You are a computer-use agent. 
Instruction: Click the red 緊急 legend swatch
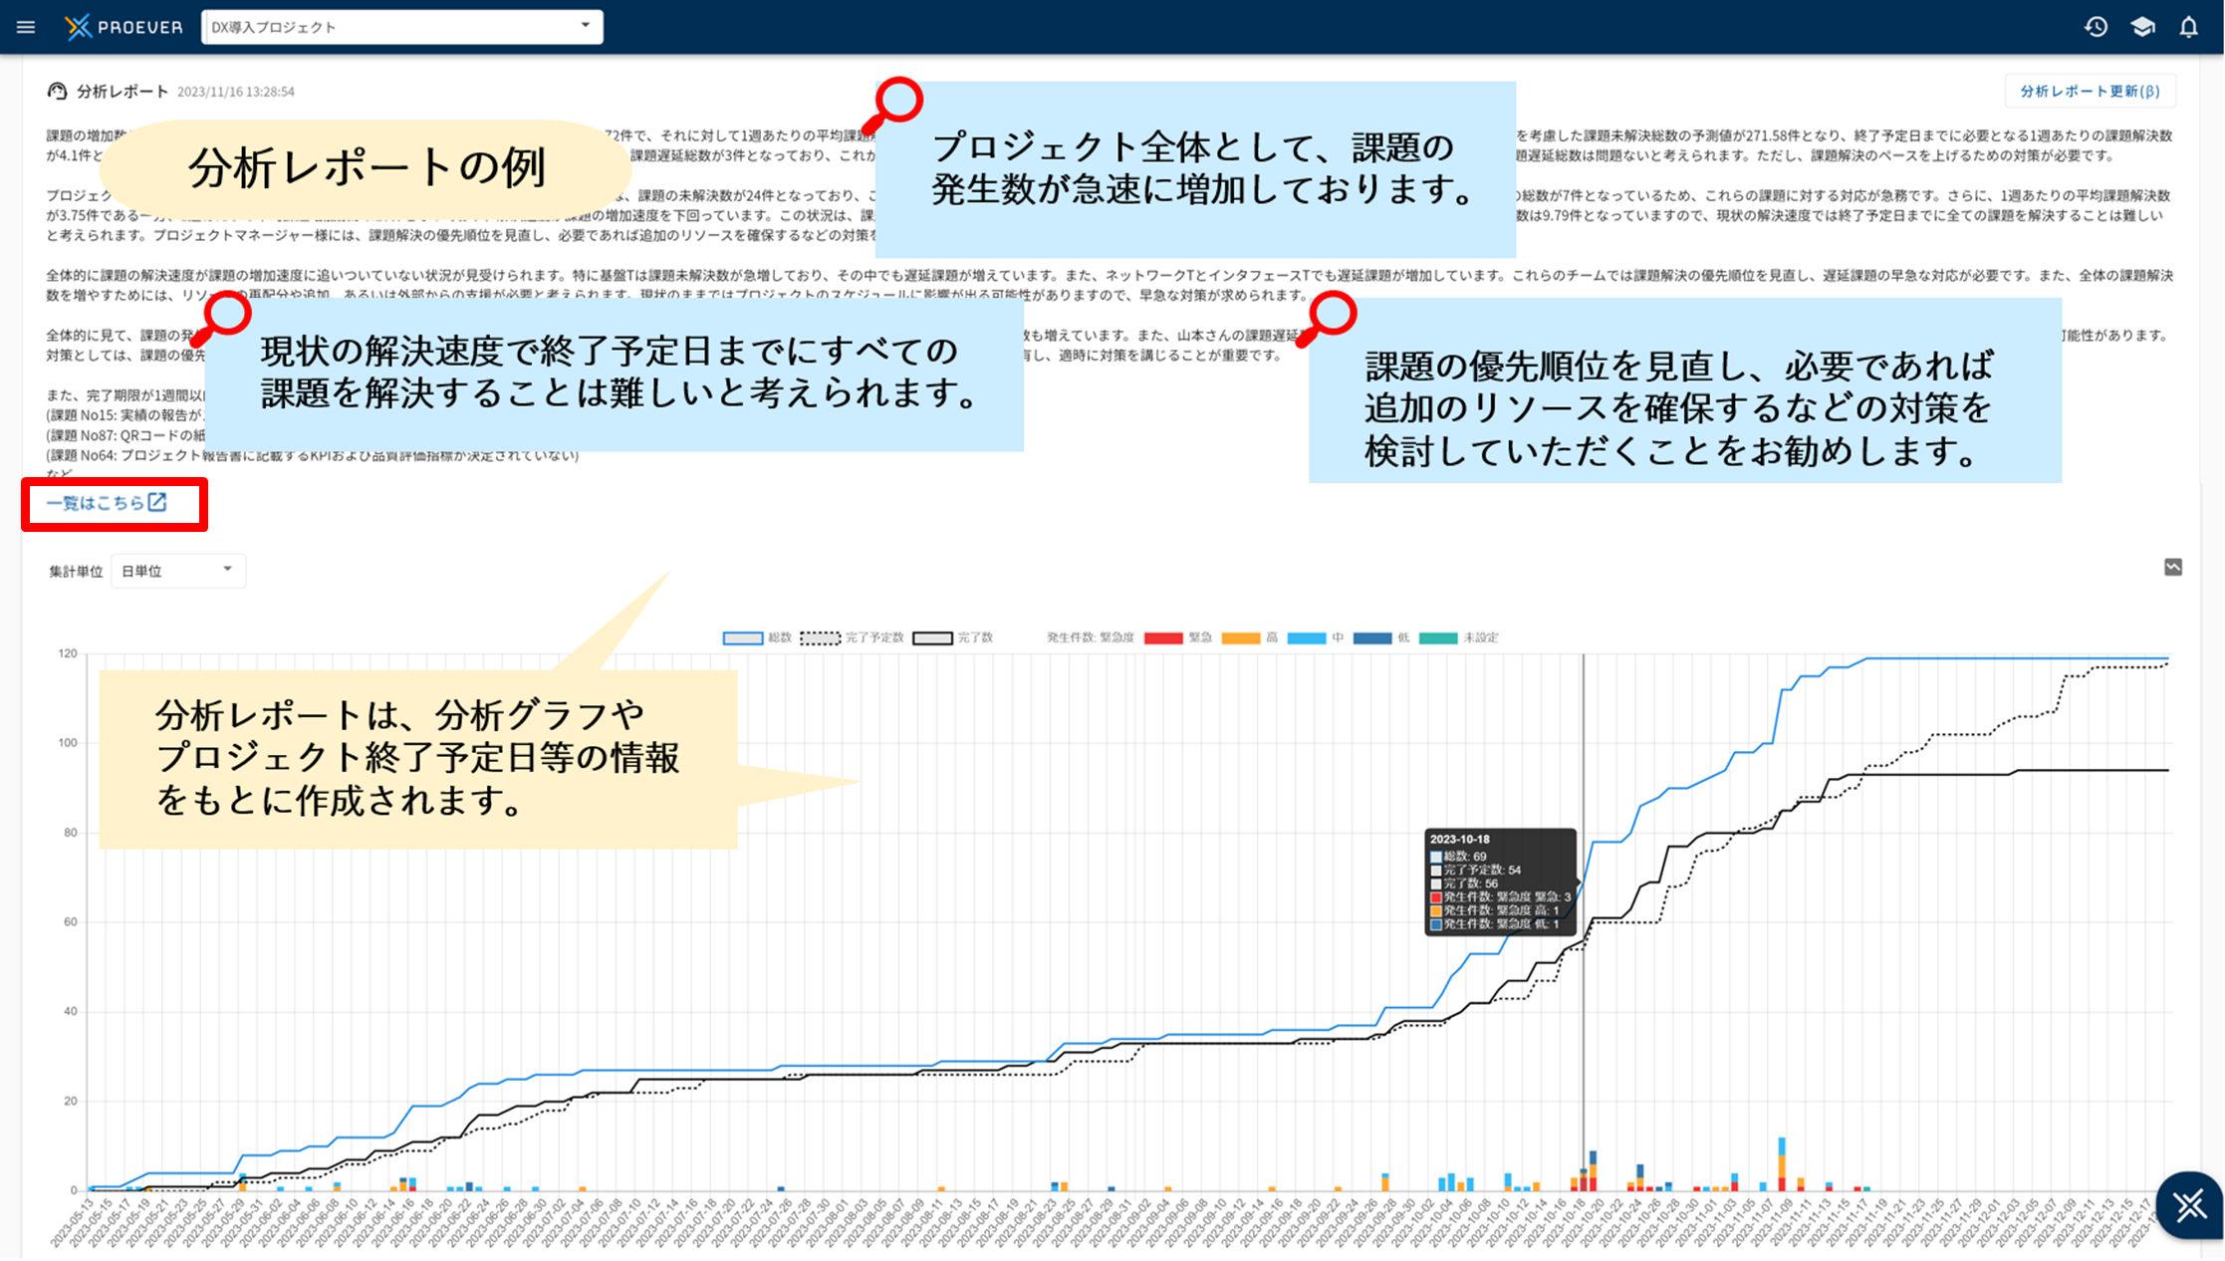pyautogui.click(x=1163, y=638)
